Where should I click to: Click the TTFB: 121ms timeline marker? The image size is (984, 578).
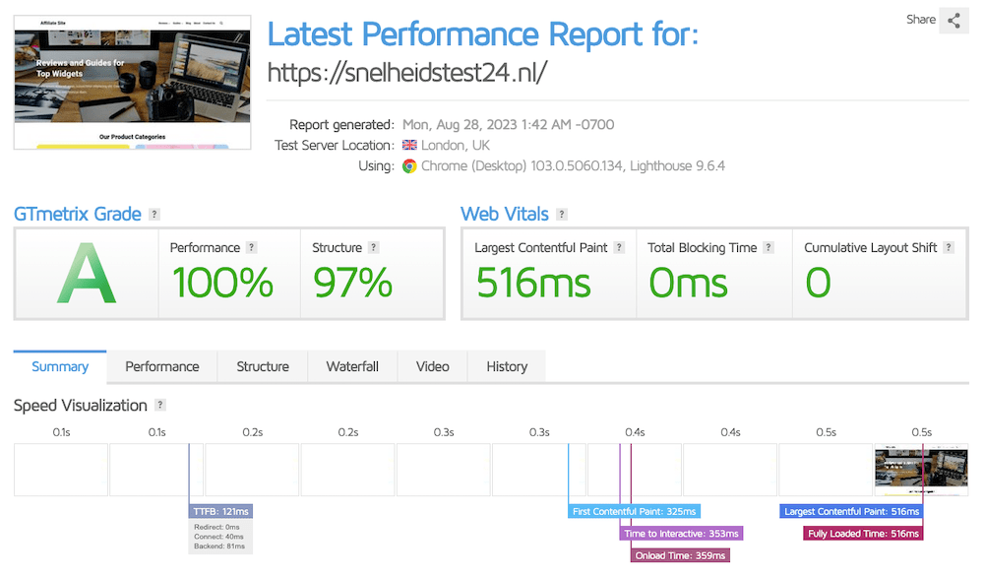point(221,512)
